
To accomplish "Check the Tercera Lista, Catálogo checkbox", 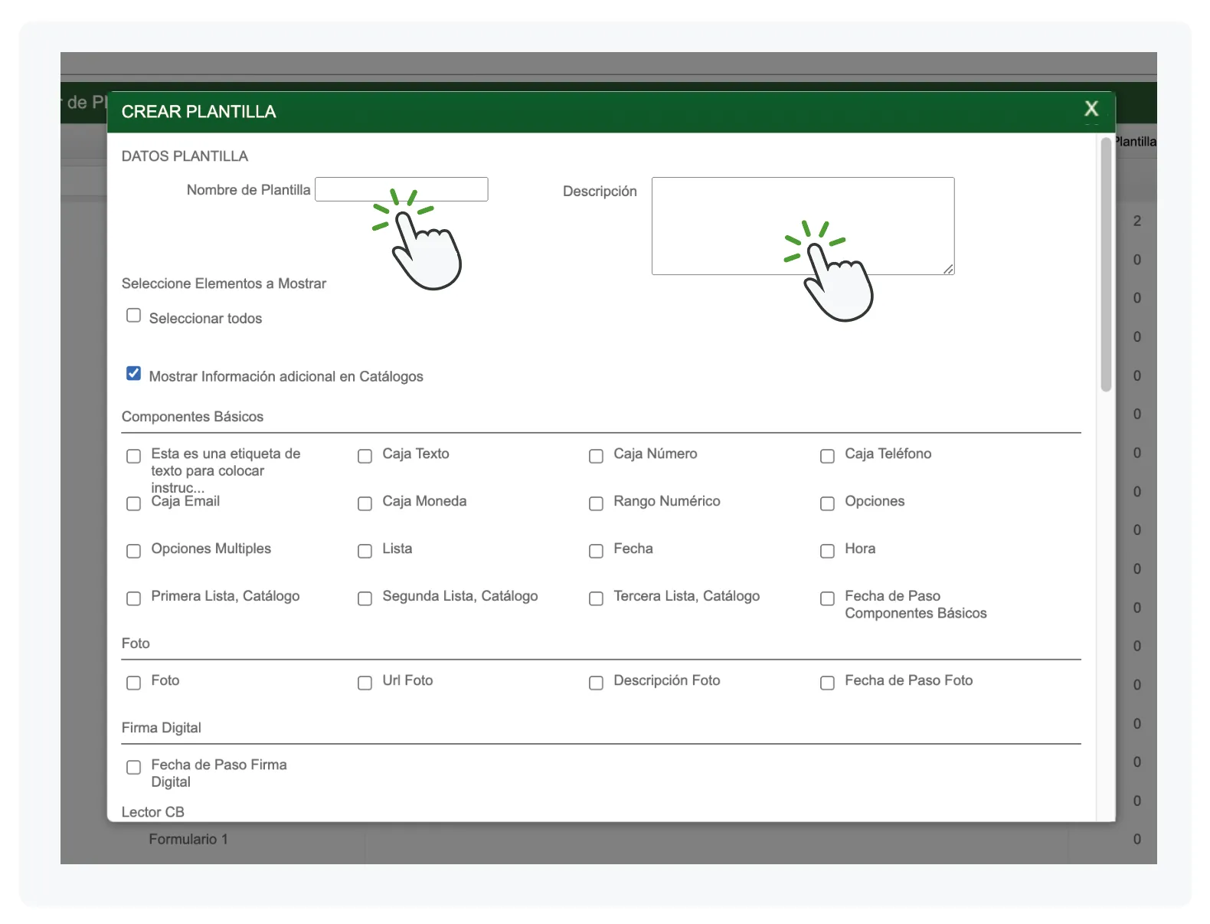I will coord(596,598).
